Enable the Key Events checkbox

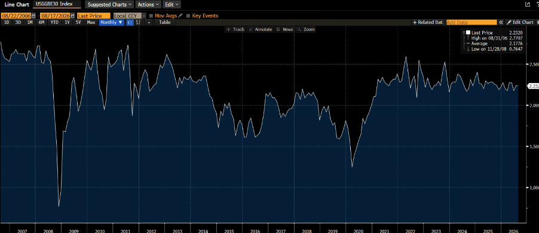(x=188, y=16)
